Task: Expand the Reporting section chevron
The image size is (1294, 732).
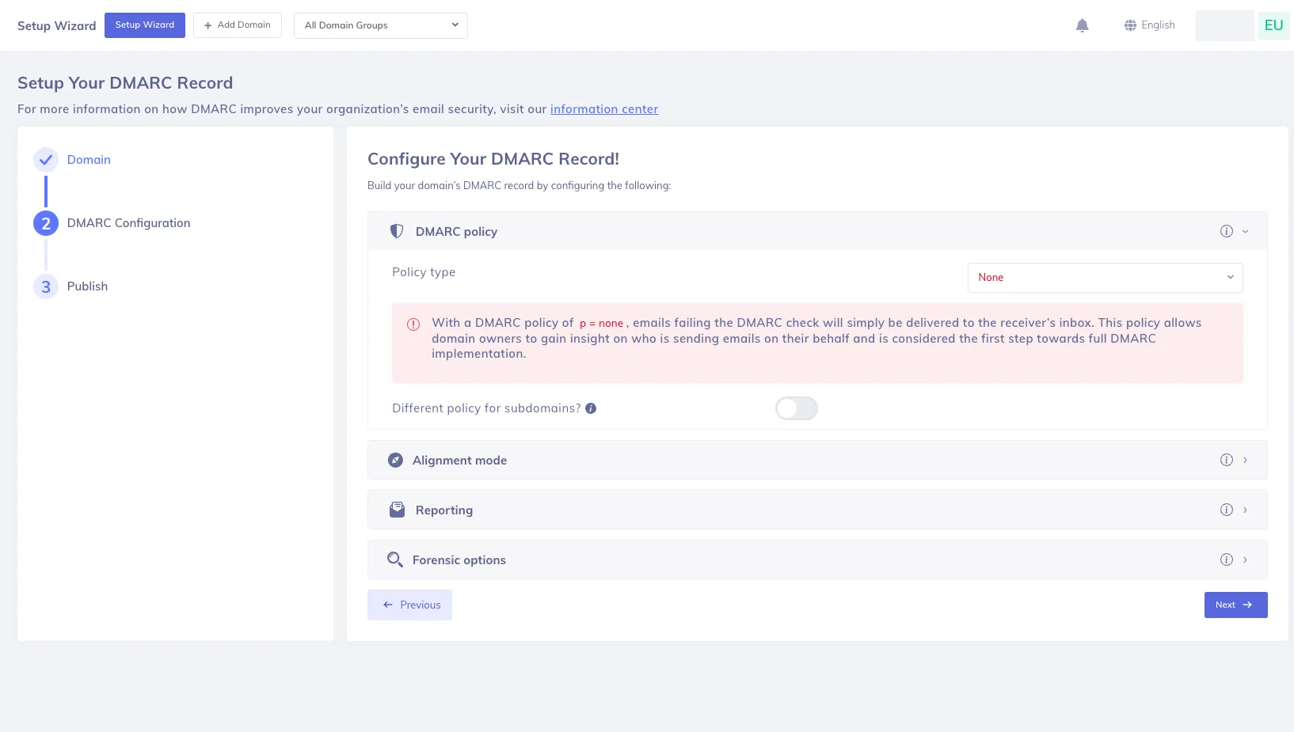Action: 1245,510
